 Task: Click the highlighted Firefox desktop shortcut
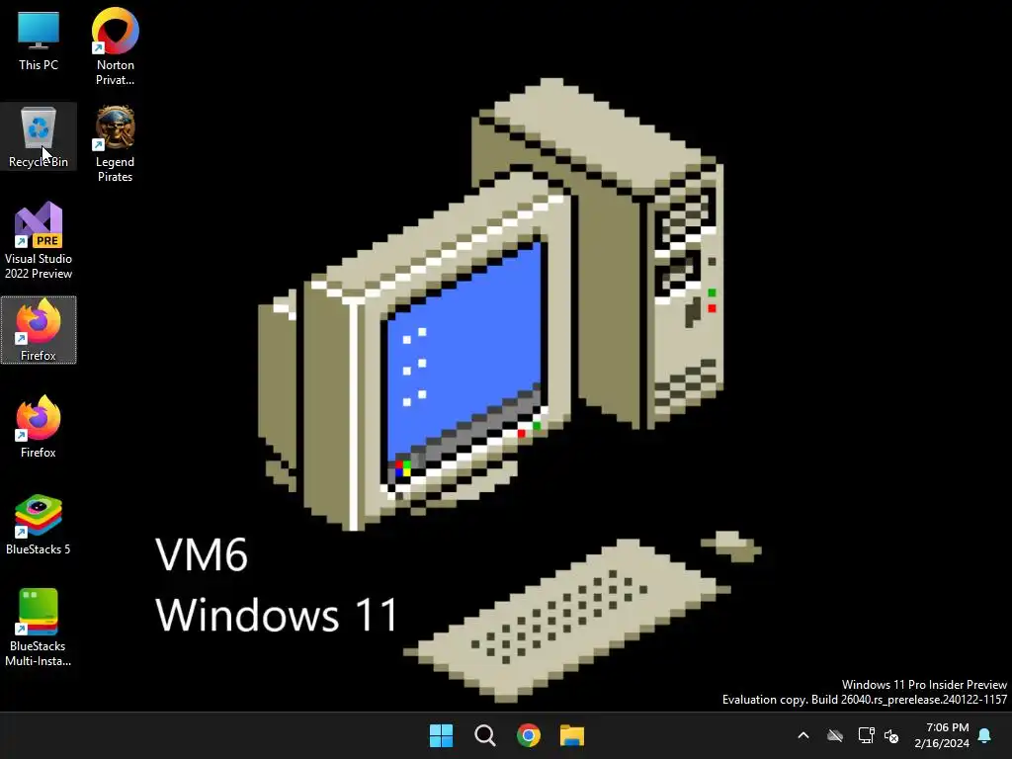(39, 330)
